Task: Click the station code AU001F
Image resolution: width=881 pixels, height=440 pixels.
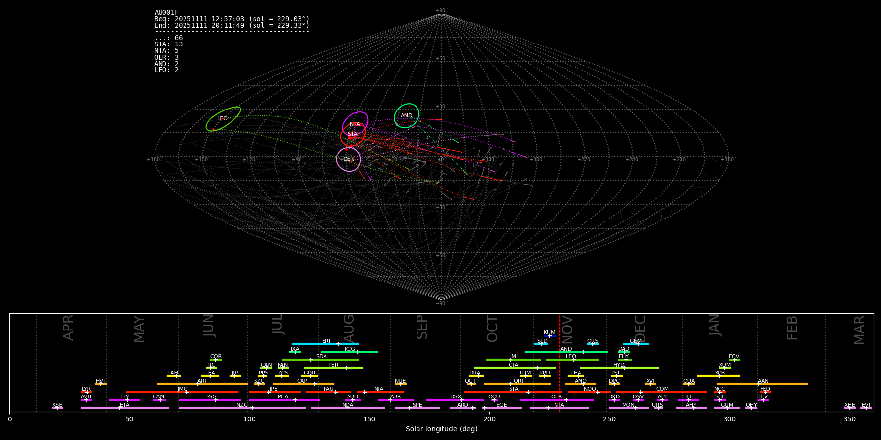Action: click(166, 13)
